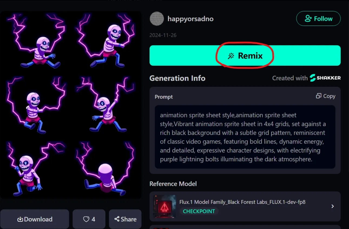Click the Created with label
The width and height of the screenshot is (349, 229).
tap(289, 78)
